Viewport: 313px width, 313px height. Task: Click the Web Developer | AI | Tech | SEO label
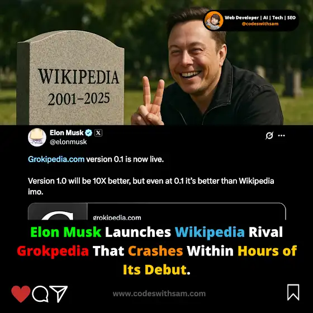tap(260, 17)
